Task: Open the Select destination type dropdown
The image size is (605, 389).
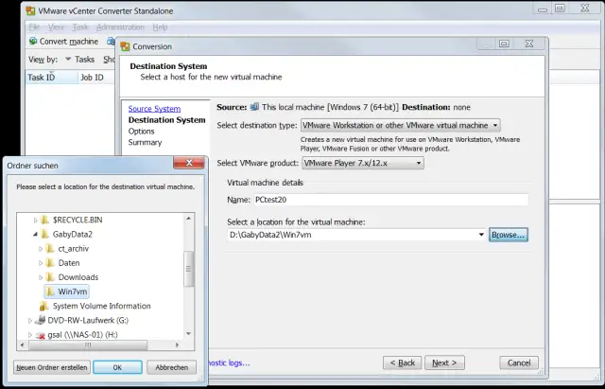Action: click(401, 125)
